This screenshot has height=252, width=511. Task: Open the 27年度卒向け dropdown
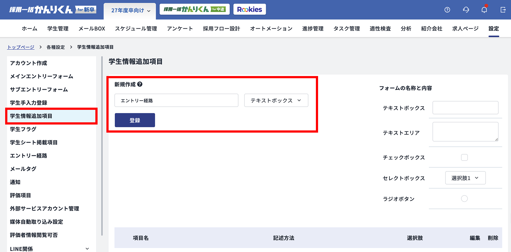(130, 11)
